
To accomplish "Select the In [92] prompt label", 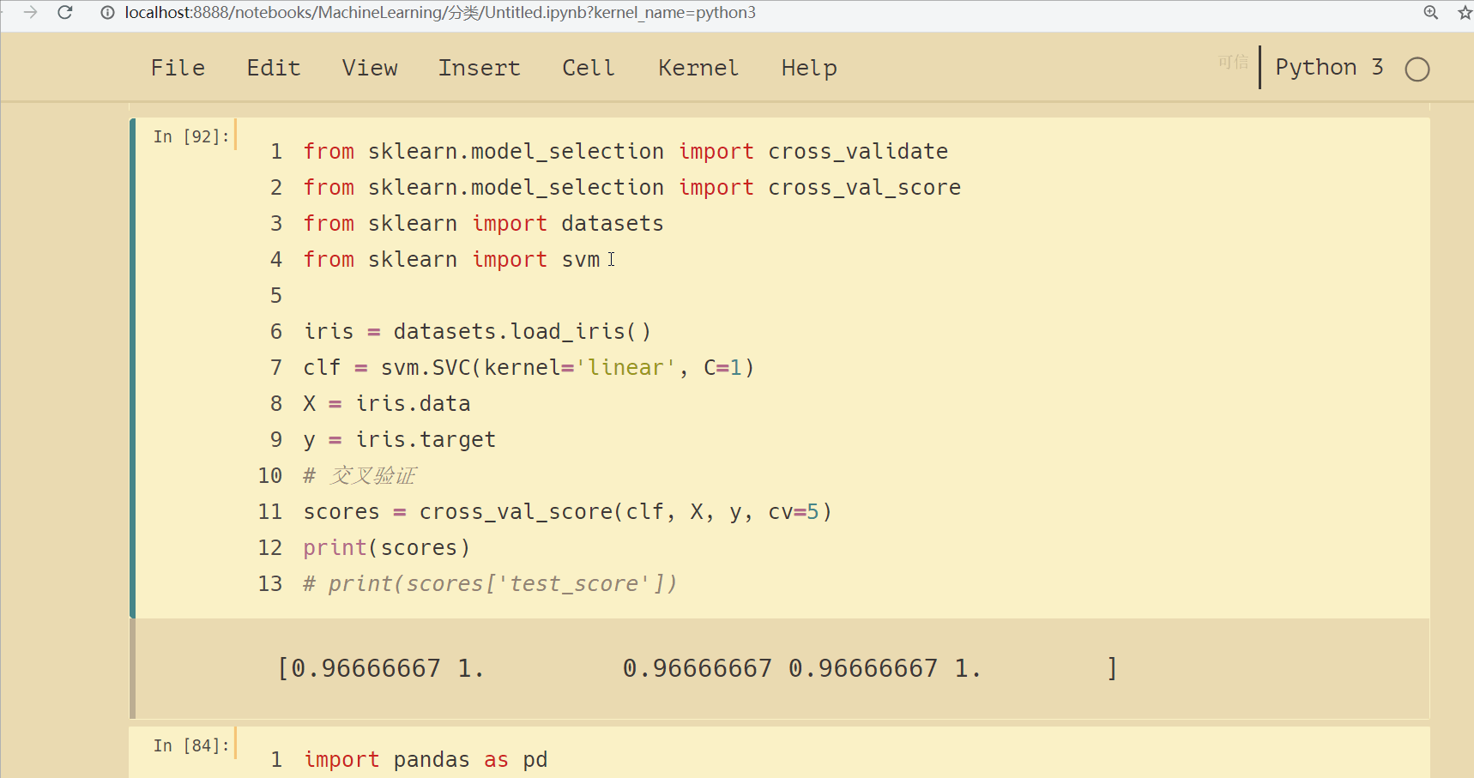I will tap(190, 135).
